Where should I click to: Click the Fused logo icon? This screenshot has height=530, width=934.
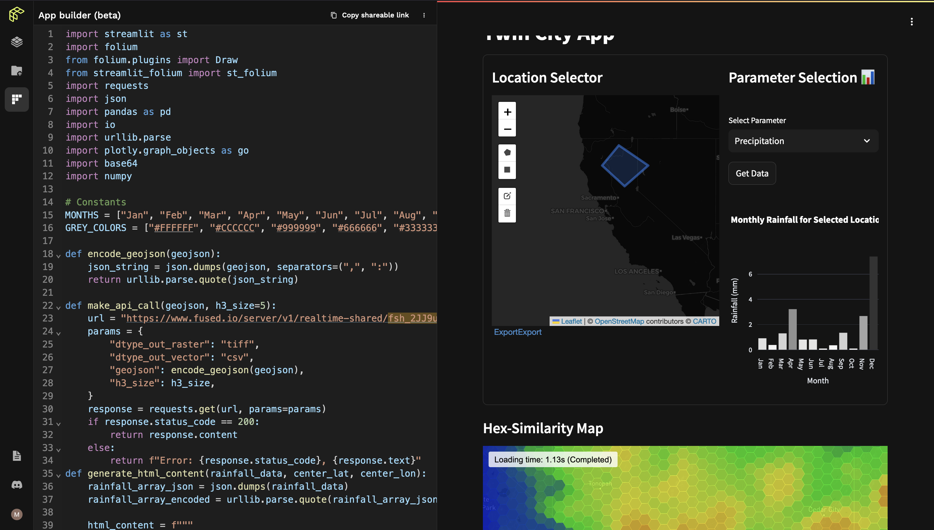(x=17, y=15)
